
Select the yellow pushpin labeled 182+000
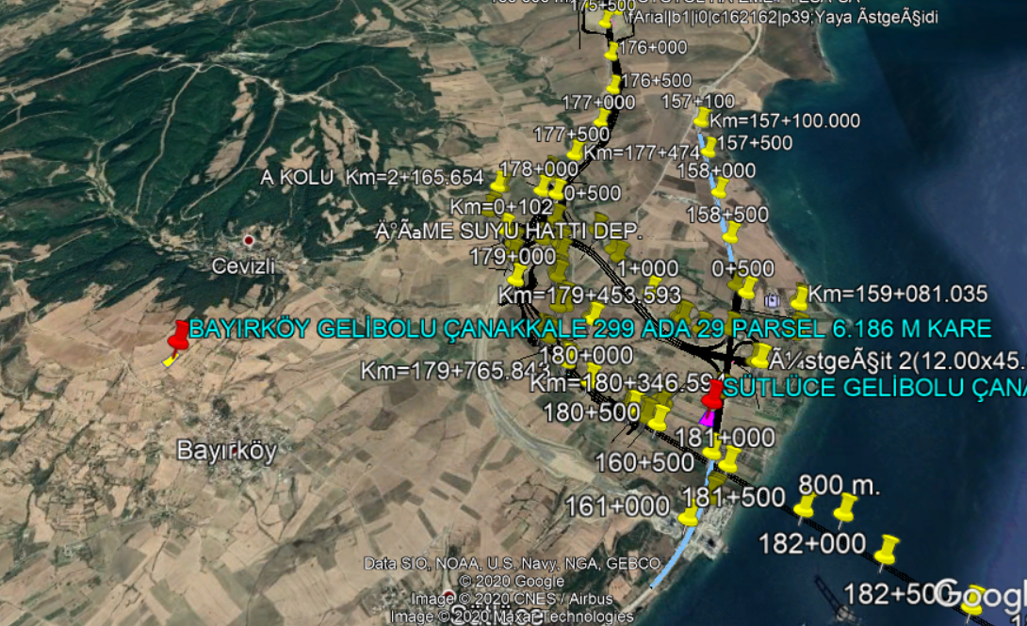(885, 548)
